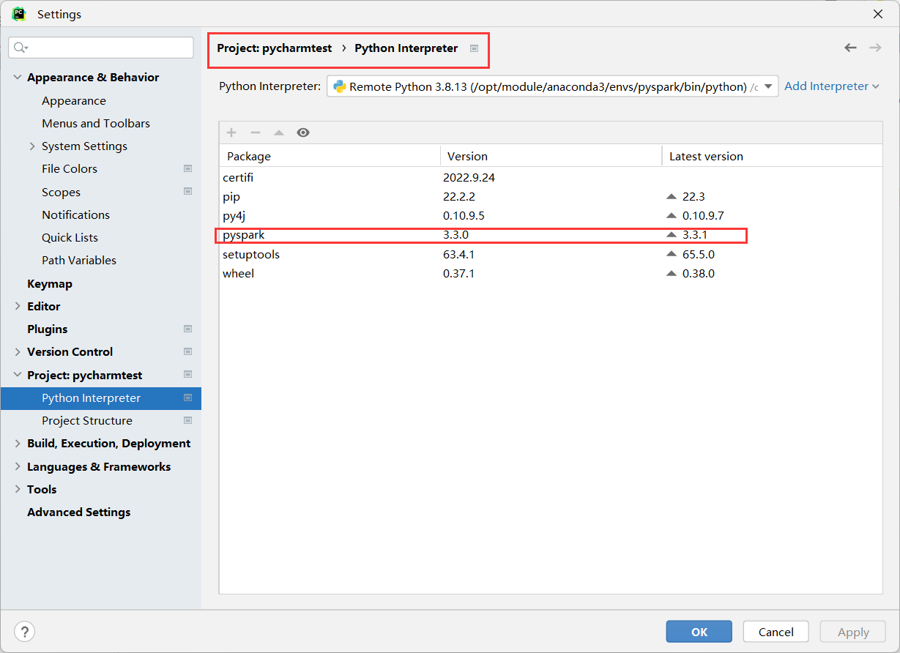
Task: Toggle the show early releases eye icon
Action: point(303,133)
